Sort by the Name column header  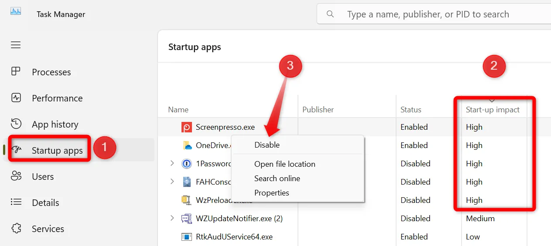[x=178, y=110]
